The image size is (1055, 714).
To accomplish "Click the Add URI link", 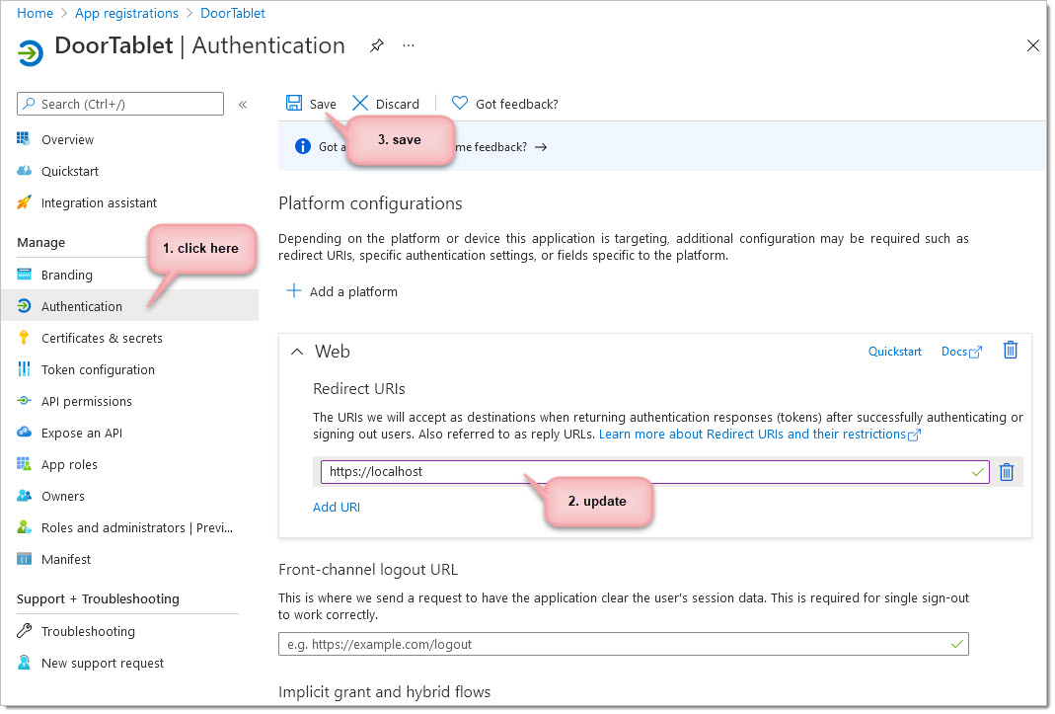I will click(337, 508).
